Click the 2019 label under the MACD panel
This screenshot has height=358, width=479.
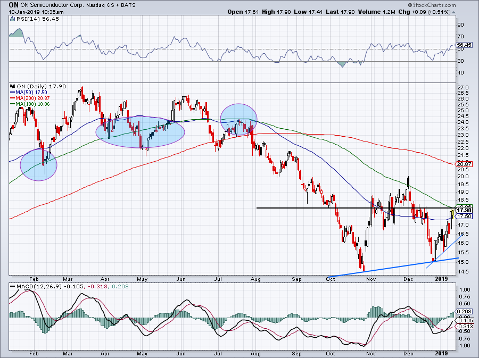pyautogui.click(x=441, y=354)
